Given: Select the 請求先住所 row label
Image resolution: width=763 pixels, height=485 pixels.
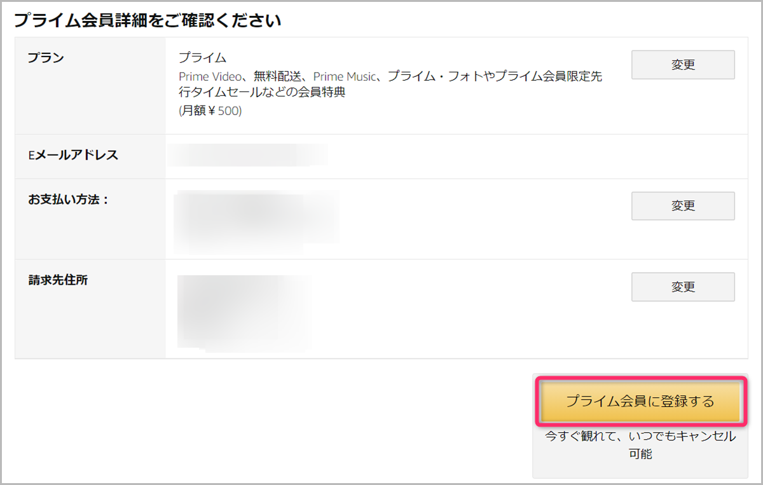Looking at the screenshot, I should [58, 280].
